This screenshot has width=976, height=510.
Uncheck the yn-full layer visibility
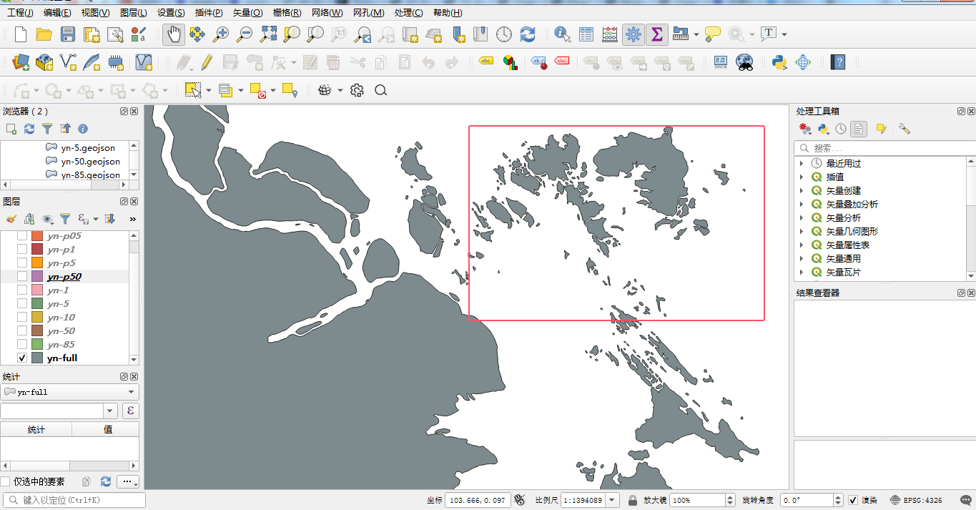22,358
